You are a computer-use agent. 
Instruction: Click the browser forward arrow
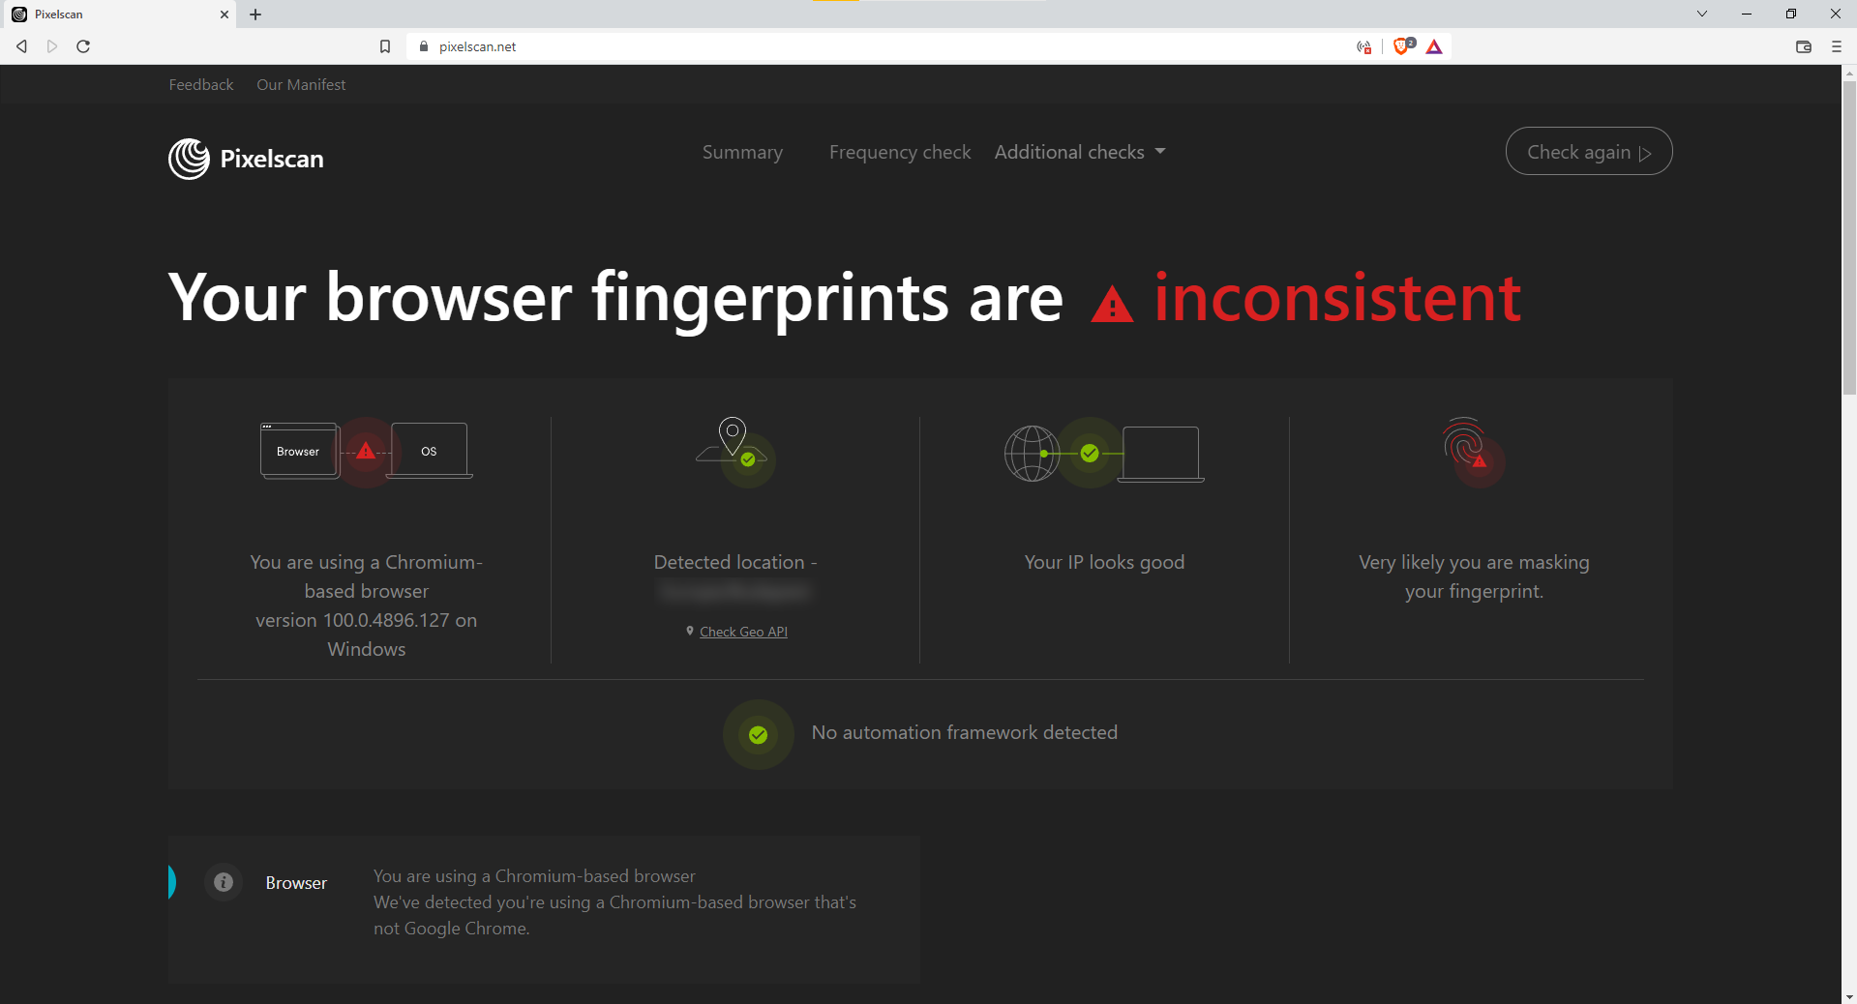[52, 46]
